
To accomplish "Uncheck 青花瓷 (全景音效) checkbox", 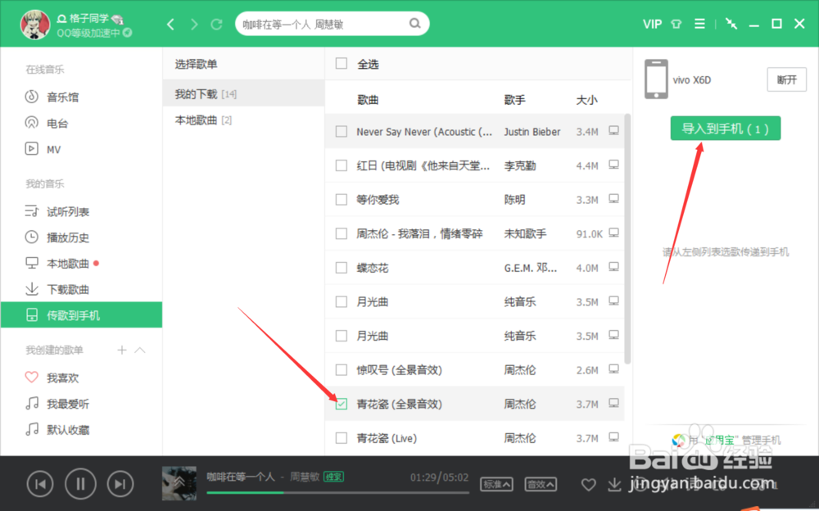I will [x=341, y=404].
